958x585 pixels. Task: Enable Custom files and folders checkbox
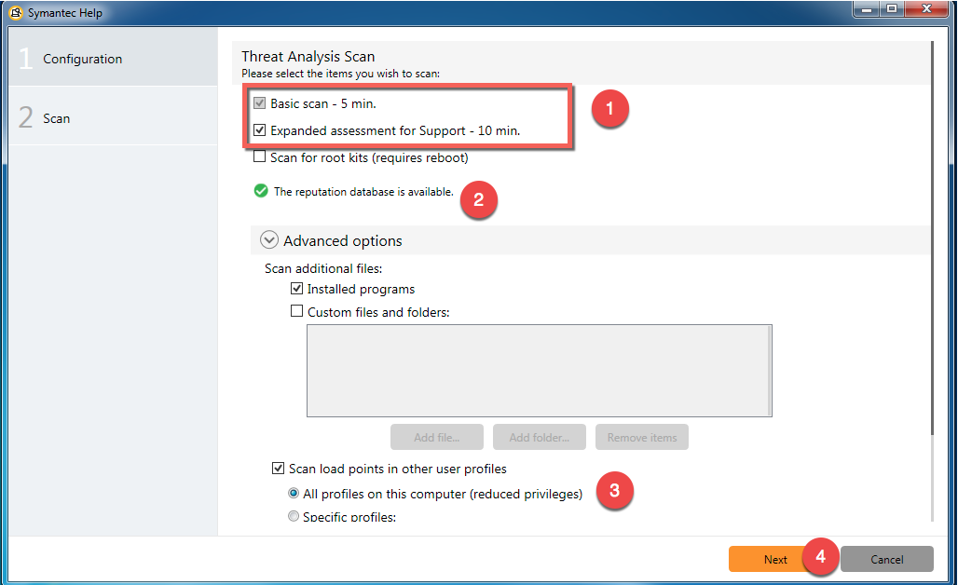pos(297,312)
